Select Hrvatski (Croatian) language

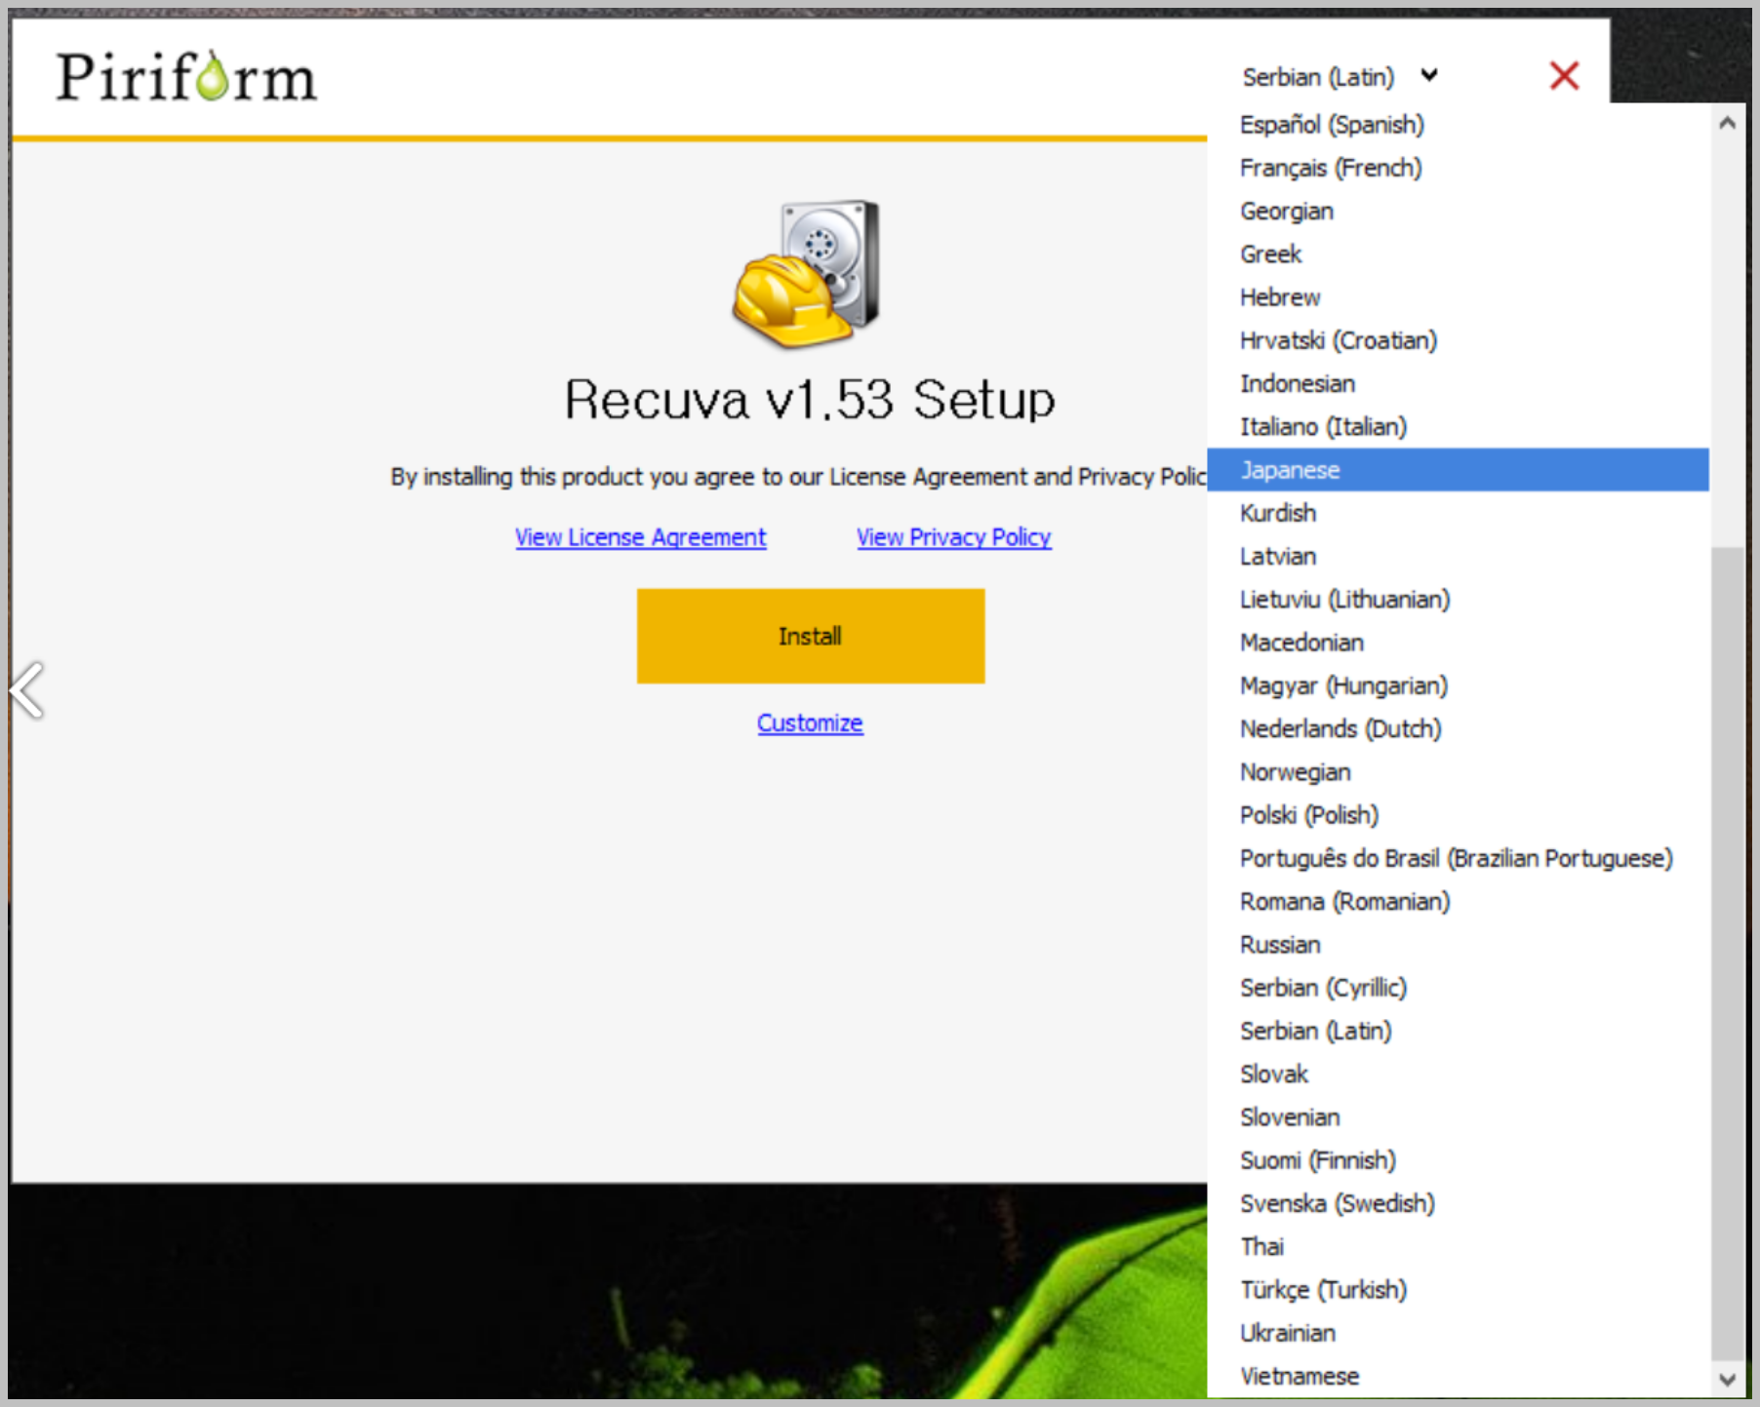click(x=1458, y=340)
